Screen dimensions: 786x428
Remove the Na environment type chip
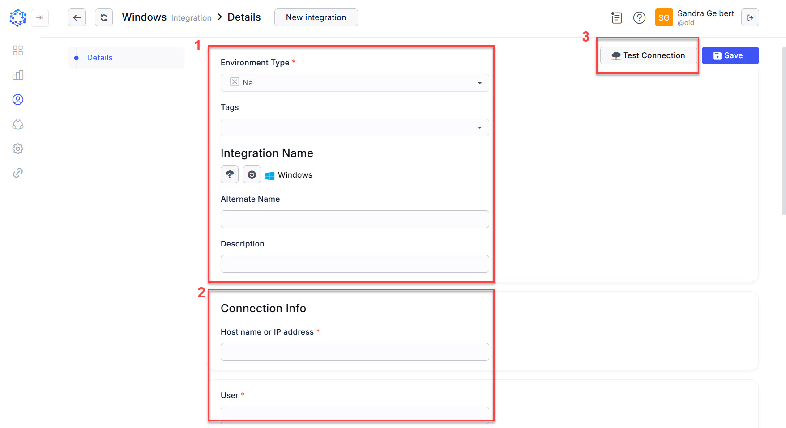coord(234,82)
